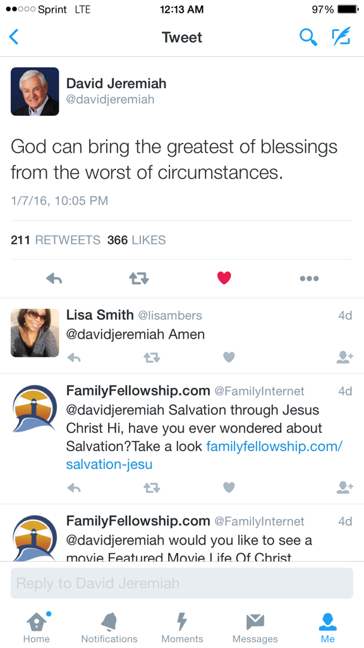364x648 pixels.
Task: Follow FamilyFellowship.com via add-person icon
Action: [344, 488]
